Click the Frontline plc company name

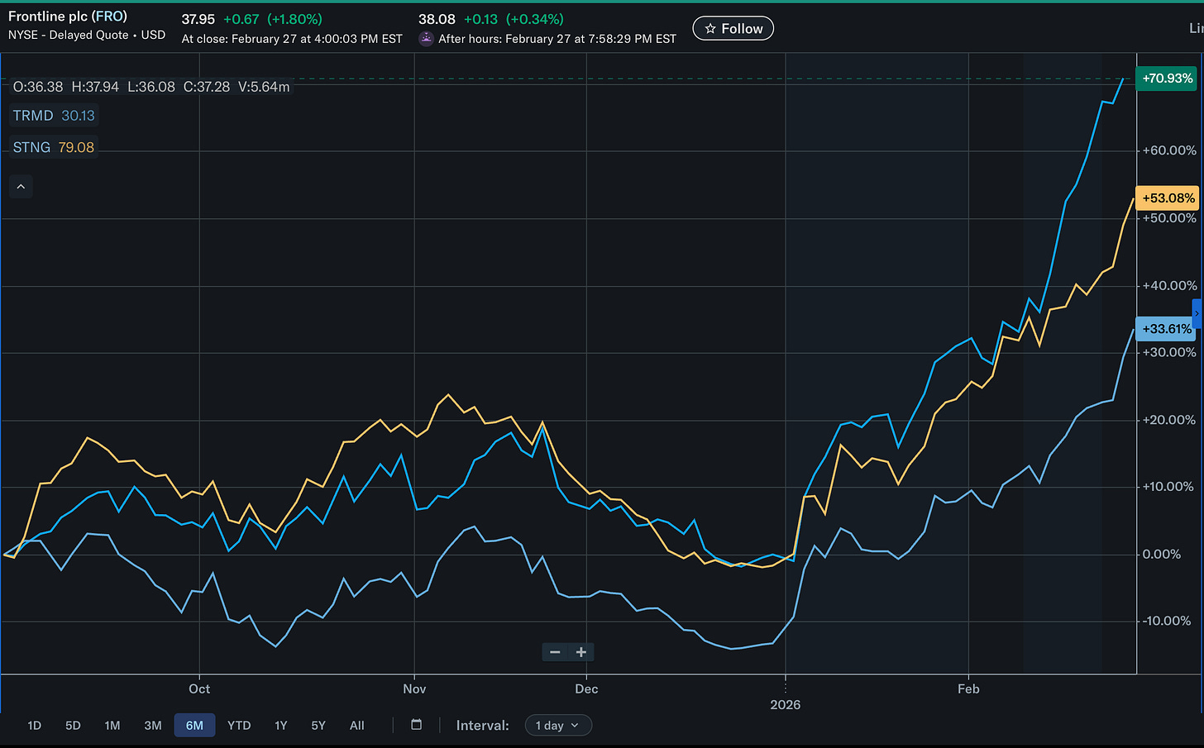point(47,17)
